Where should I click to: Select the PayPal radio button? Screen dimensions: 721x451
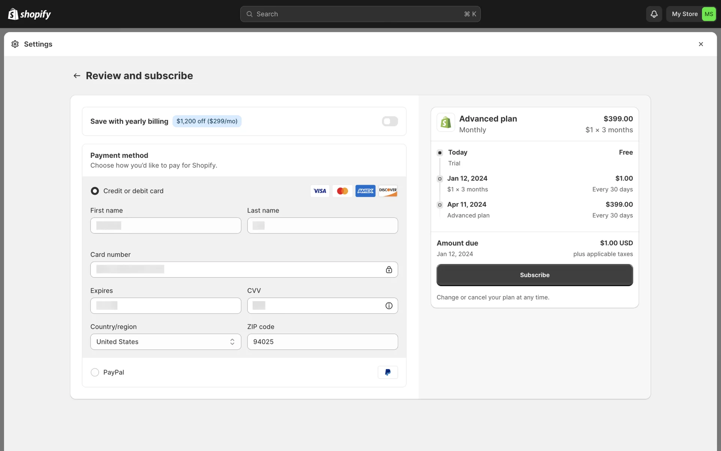(x=95, y=372)
